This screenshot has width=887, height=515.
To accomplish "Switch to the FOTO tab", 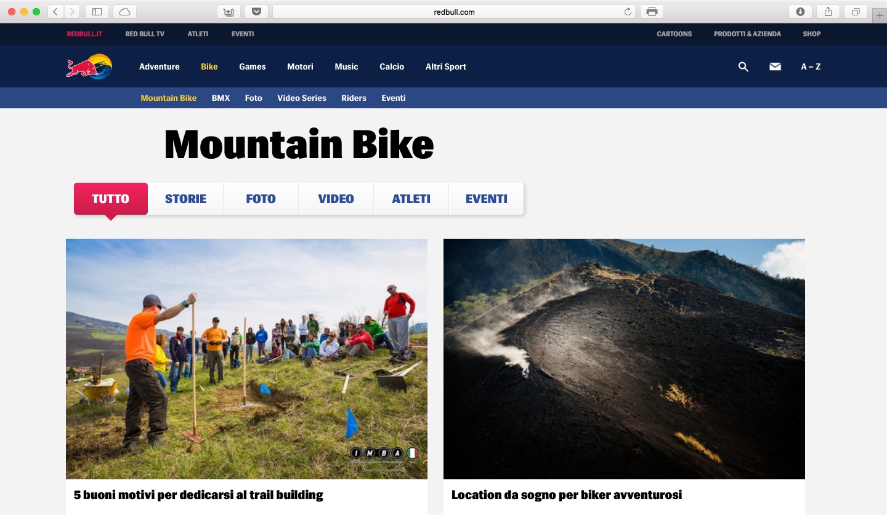I will [261, 199].
